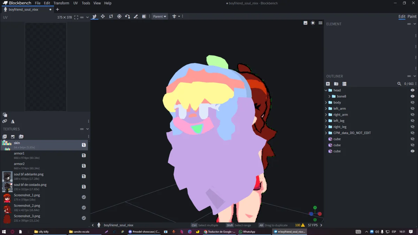418x235 pixels.
Task: Collapse the head group arrow
Action: pos(326,90)
